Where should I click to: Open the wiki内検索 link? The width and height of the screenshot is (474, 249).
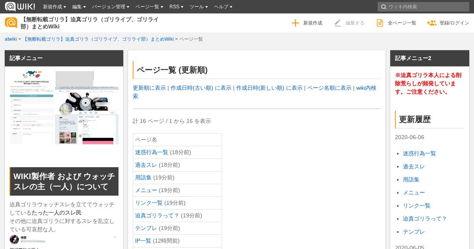click(366, 88)
